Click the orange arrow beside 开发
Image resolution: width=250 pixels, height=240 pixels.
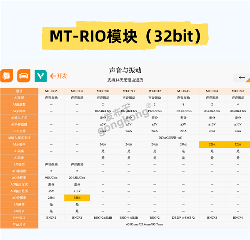pyautogui.click(x=53, y=76)
